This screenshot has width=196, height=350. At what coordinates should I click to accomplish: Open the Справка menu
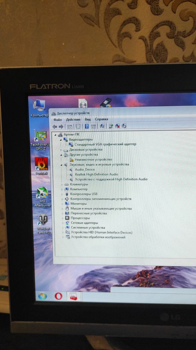(102, 119)
